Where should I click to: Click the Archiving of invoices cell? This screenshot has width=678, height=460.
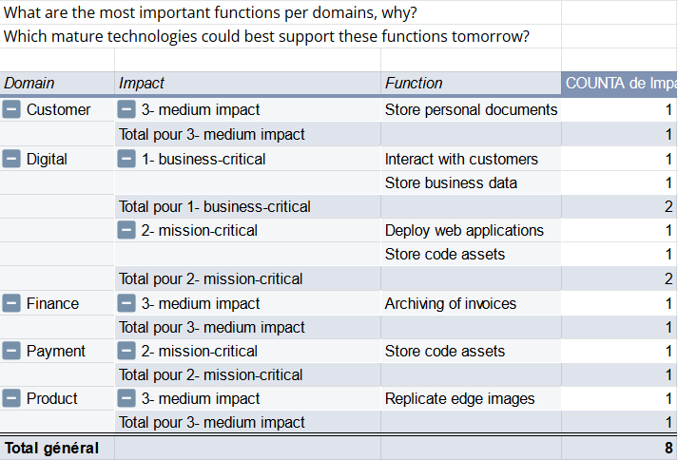tap(471, 303)
